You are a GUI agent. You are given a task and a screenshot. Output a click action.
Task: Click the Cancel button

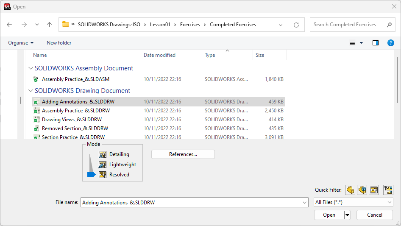point(375,215)
